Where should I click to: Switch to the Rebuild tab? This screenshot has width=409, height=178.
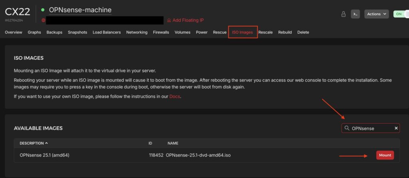click(x=285, y=32)
